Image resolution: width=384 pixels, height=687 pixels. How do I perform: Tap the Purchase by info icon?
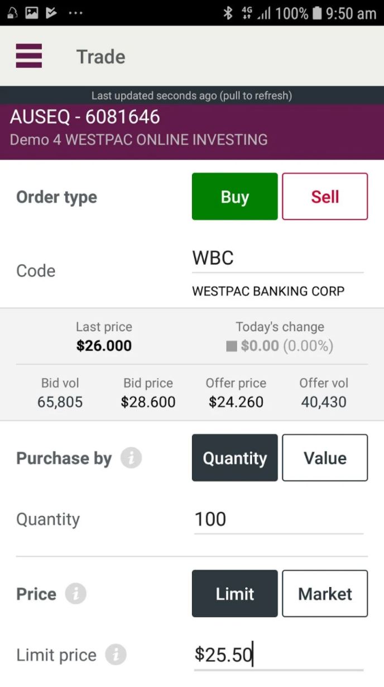132,458
